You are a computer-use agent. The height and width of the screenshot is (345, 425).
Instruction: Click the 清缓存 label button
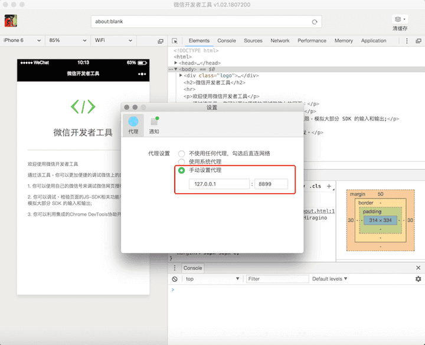coord(400,28)
